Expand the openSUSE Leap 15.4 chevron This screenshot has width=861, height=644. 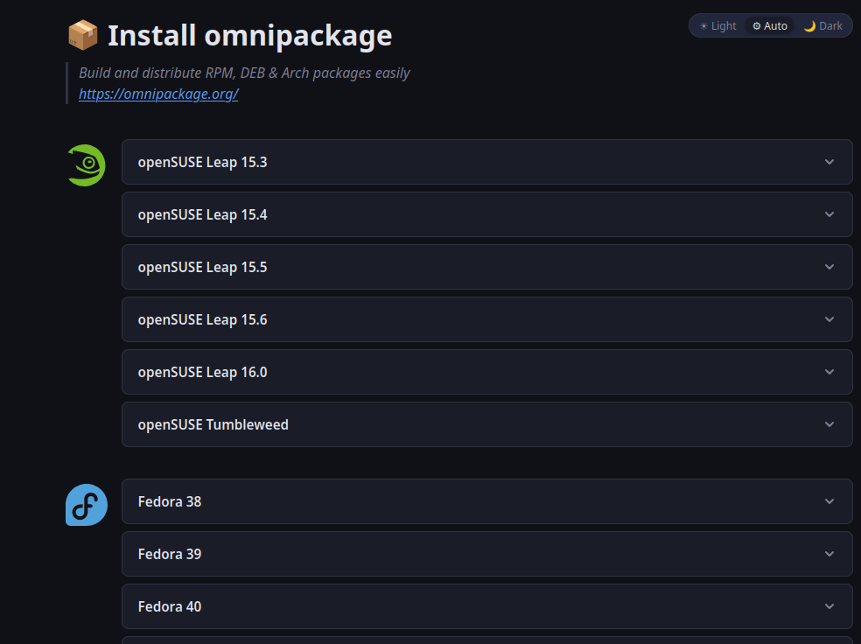[x=829, y=214]
